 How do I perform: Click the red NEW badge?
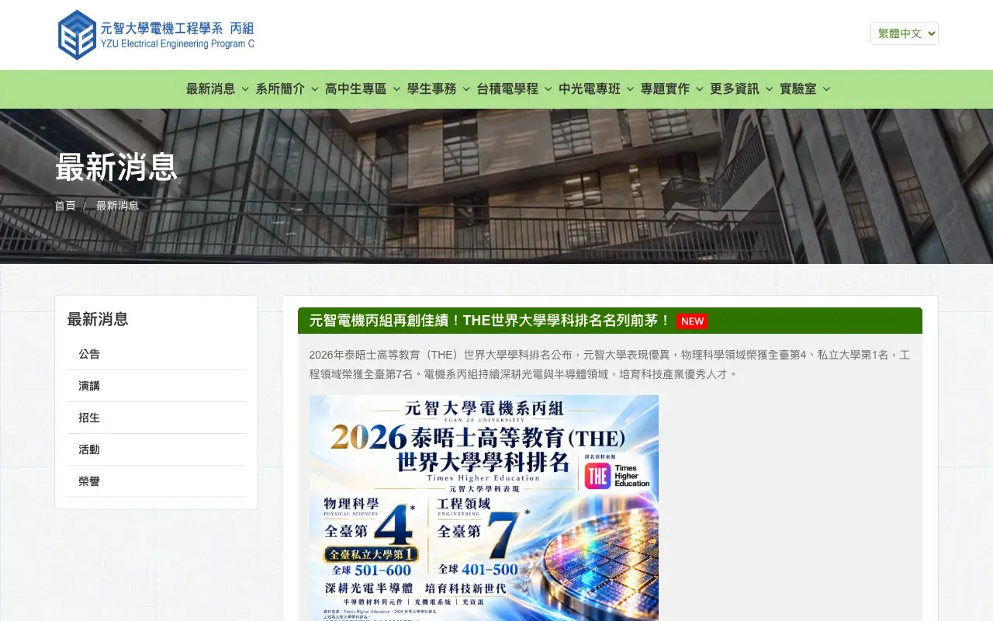pyautogui.click(x=692, y=321)
